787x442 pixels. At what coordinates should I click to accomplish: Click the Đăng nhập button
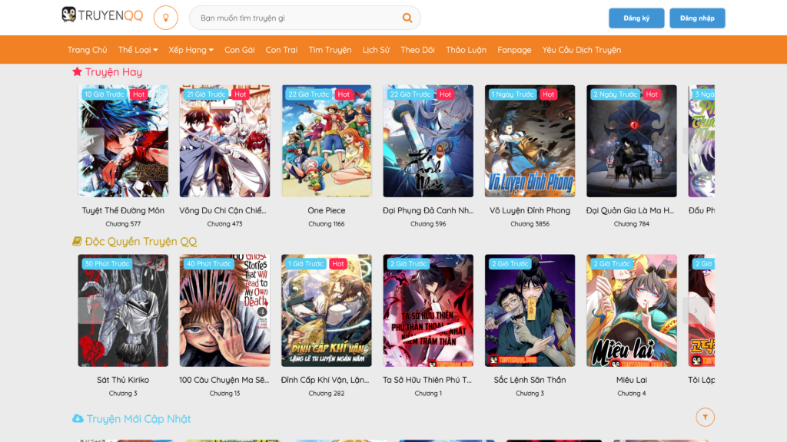697,18
